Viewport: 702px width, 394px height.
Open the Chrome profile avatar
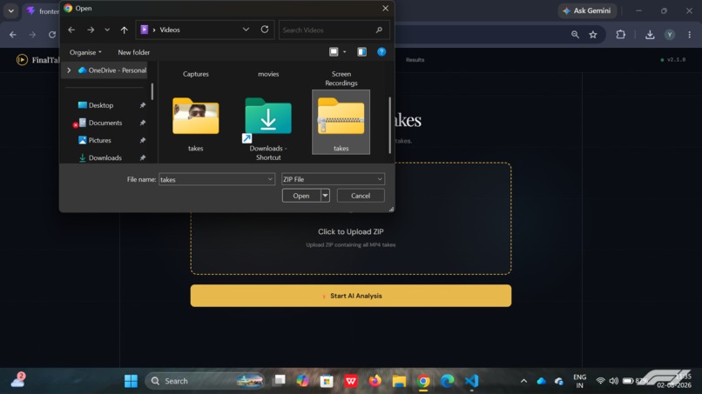coord(670,35)
